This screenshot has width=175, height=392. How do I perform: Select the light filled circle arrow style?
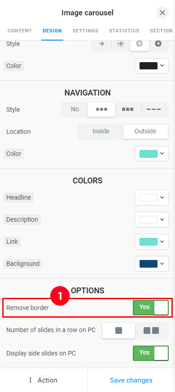(140, 44)
